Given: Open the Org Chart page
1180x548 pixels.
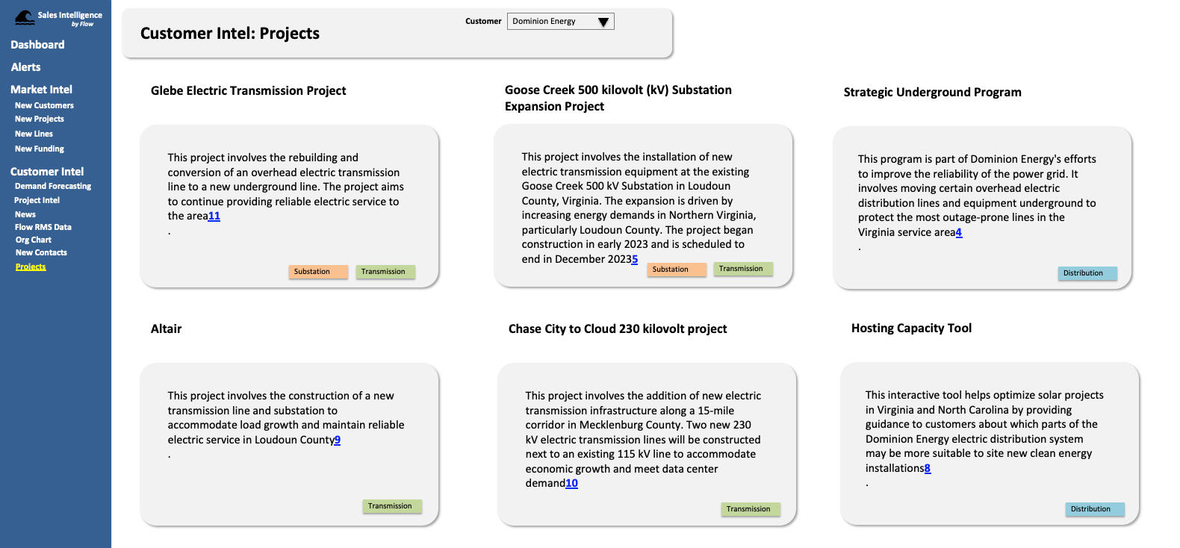Looking at the screenshot, I should point(34,240).
